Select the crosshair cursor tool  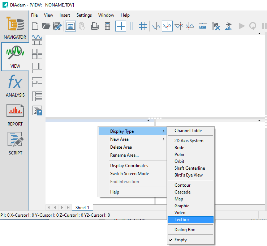121,26
